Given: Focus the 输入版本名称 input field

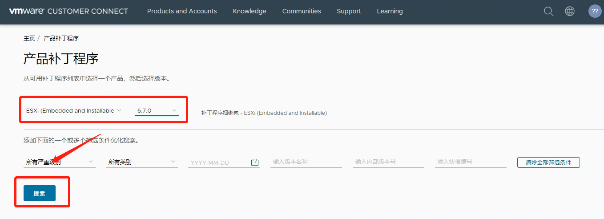Looking at the screenshot, I should pos(306,162).
